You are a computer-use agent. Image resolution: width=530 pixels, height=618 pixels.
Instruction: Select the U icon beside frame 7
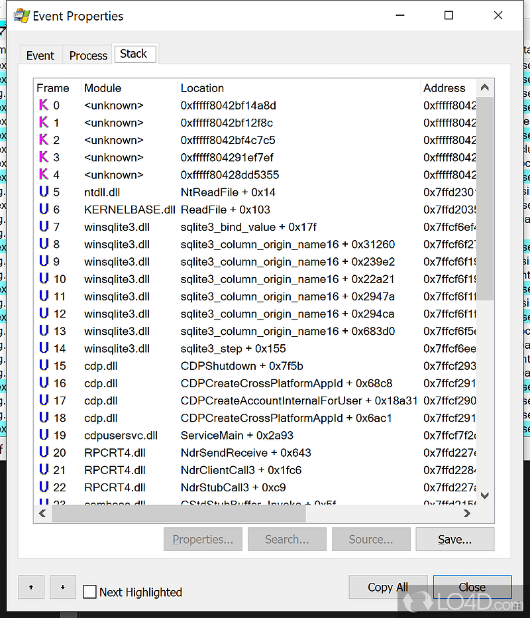click(x=44, y=226)
